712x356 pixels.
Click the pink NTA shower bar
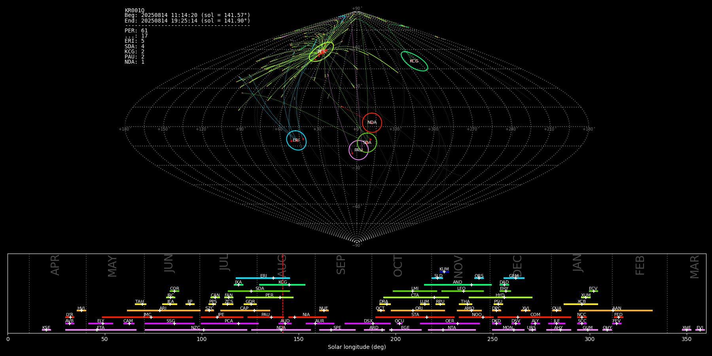(452, 330)
